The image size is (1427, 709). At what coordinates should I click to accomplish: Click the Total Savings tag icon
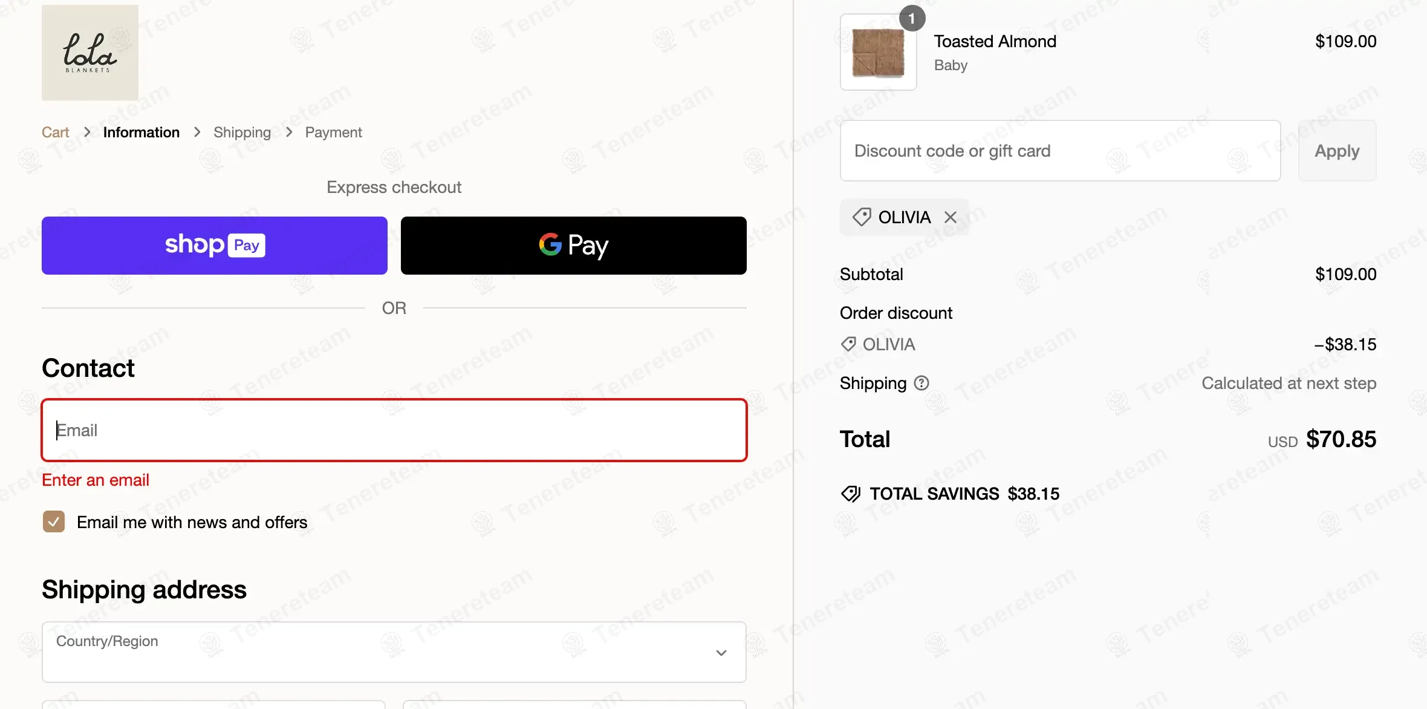pos(851,494)
